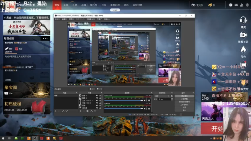The width and height of the screenshot is (251, 141).
Task: Click the OBS add source plus icon
Action: pos(81,111)
